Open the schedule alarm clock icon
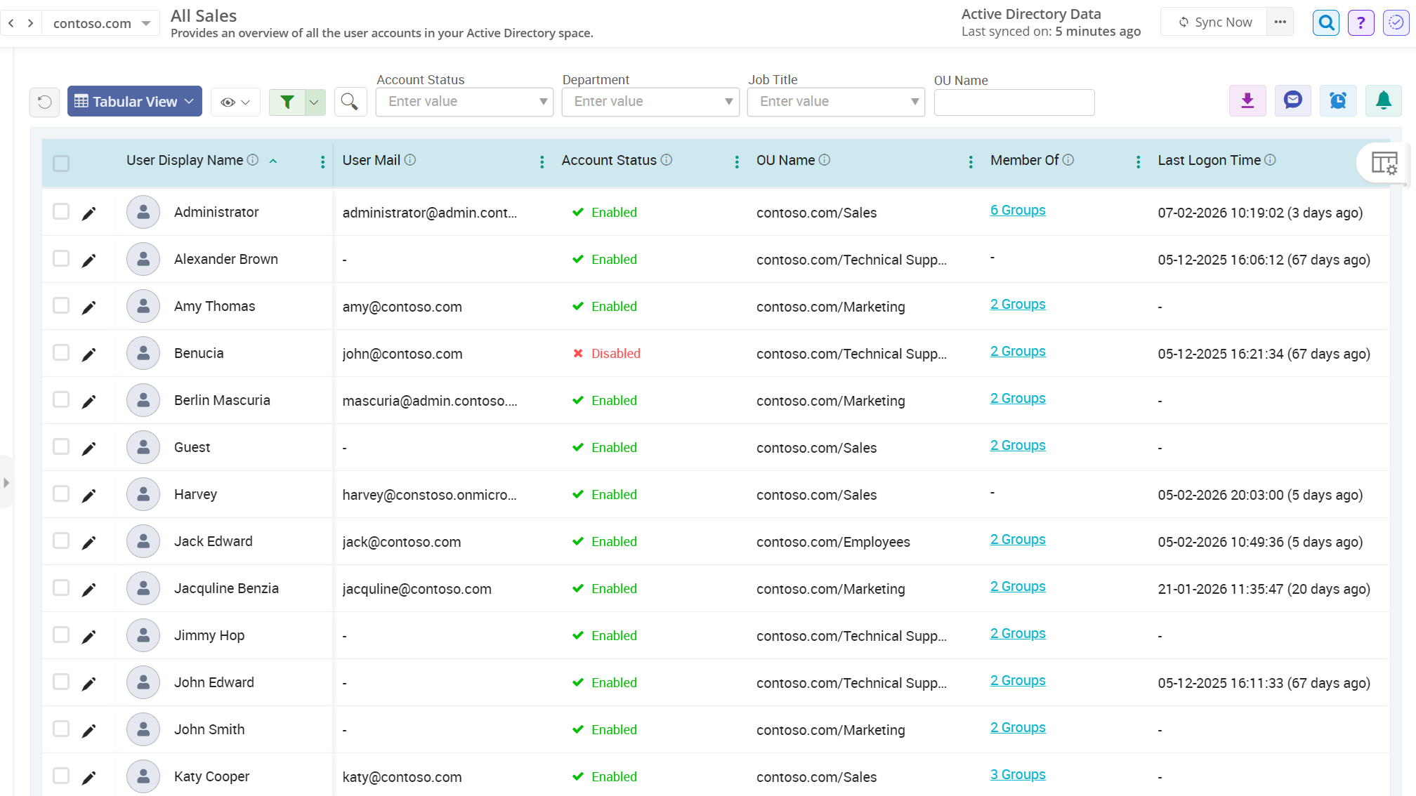1416x796 pixels. (x=1338, y=100)
